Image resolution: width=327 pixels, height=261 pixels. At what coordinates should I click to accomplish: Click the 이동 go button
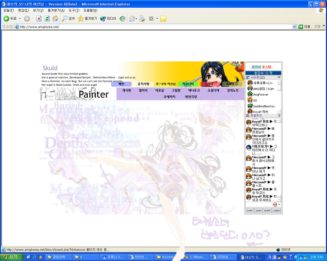[x=304, y=27]
